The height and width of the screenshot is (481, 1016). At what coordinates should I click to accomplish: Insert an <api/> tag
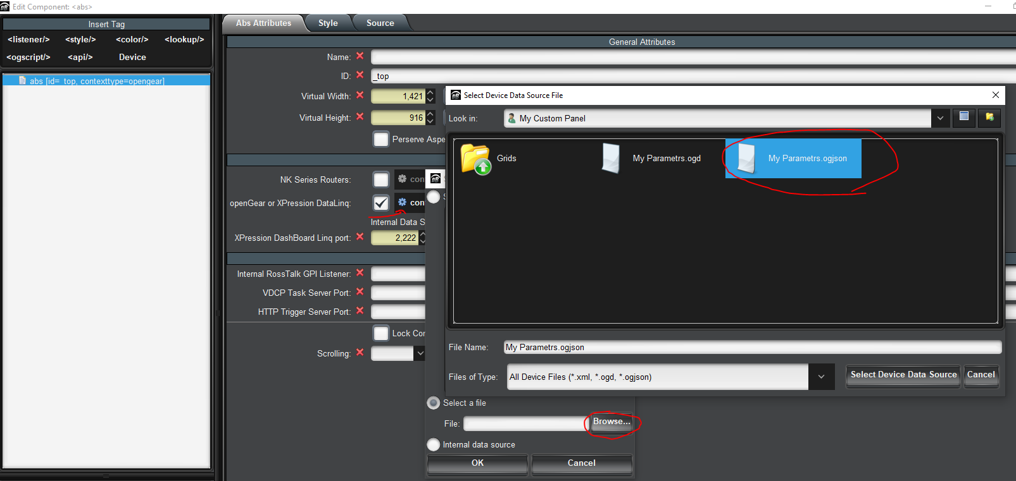click(x=80, y=57)
